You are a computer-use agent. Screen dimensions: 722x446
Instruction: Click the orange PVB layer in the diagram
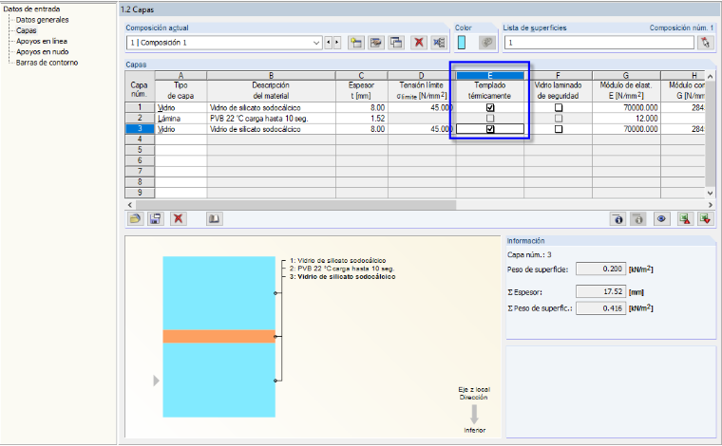[219, 337]
